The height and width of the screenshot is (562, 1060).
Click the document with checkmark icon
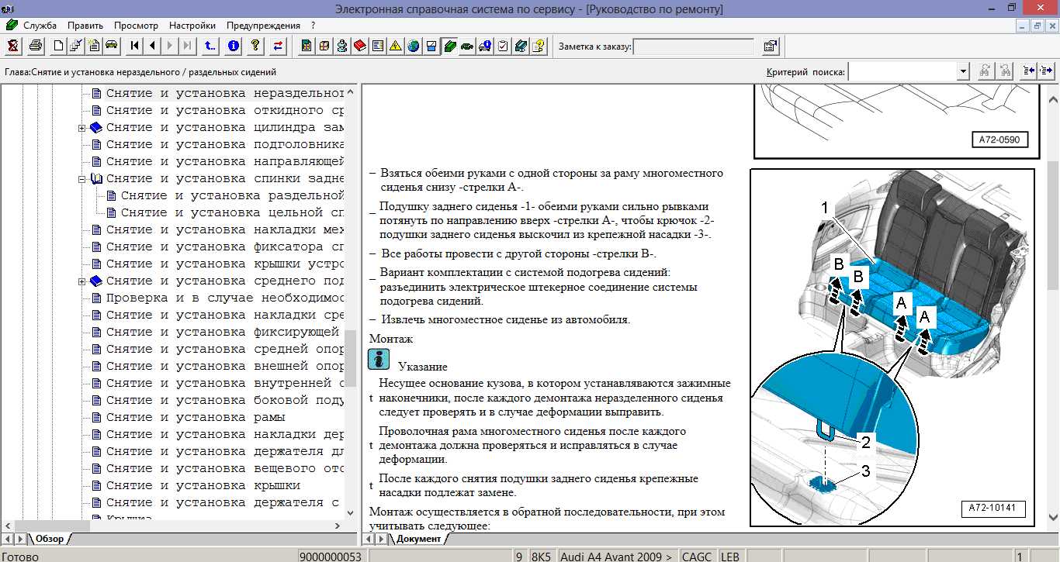[76, 46]
